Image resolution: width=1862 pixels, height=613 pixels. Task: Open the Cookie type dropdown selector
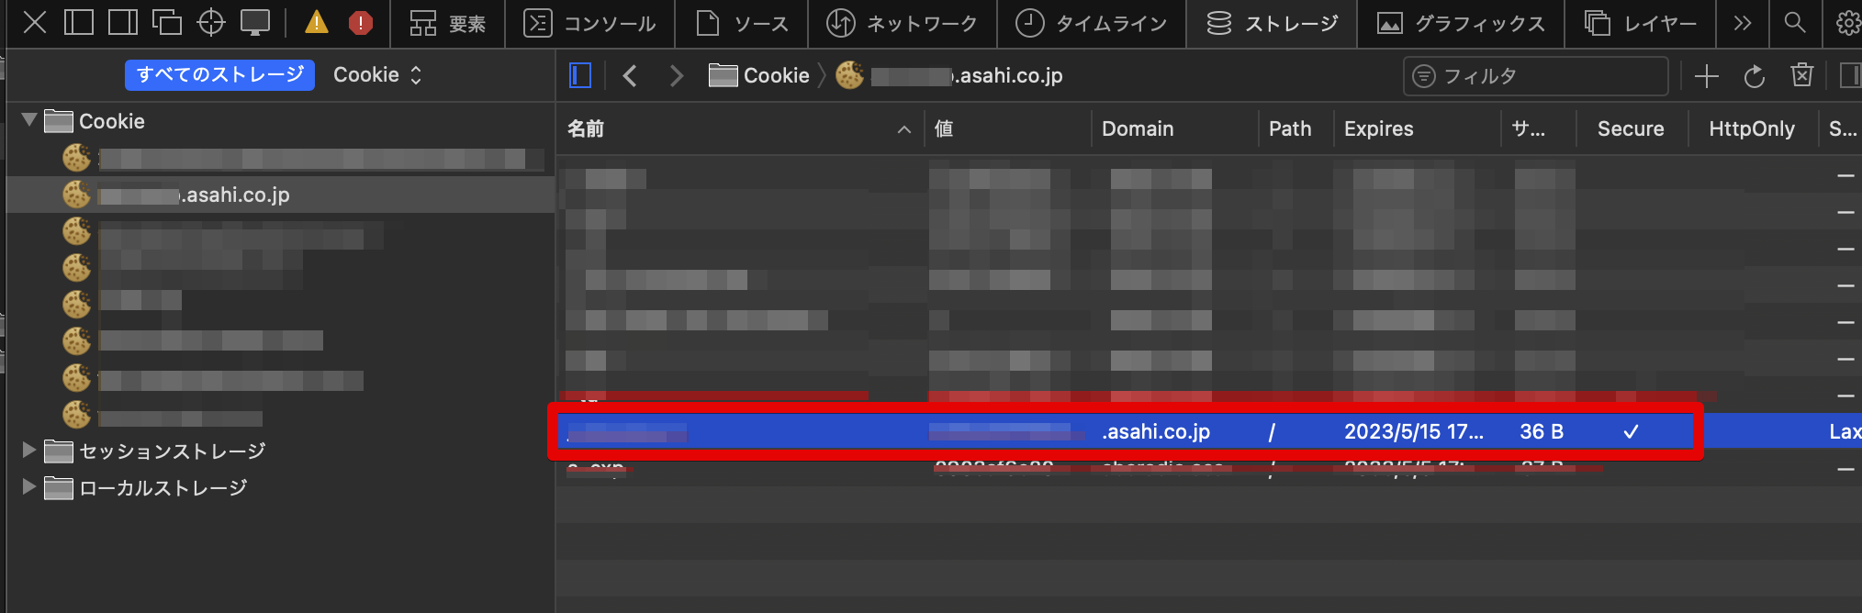click(377, 75)
